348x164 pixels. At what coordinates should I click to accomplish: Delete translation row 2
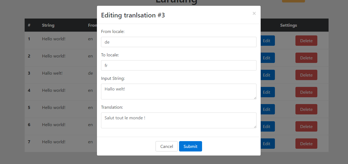click(x=306, y=58)
